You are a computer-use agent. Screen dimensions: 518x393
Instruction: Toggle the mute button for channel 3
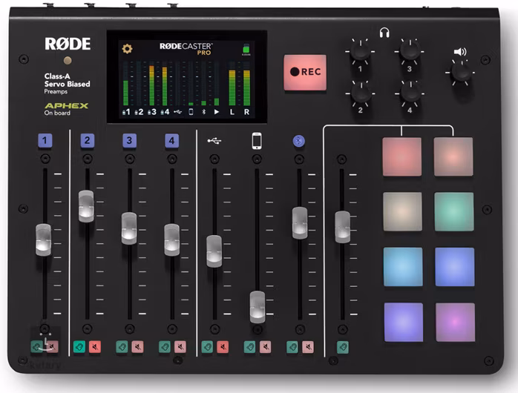click(x=138, y=347)
